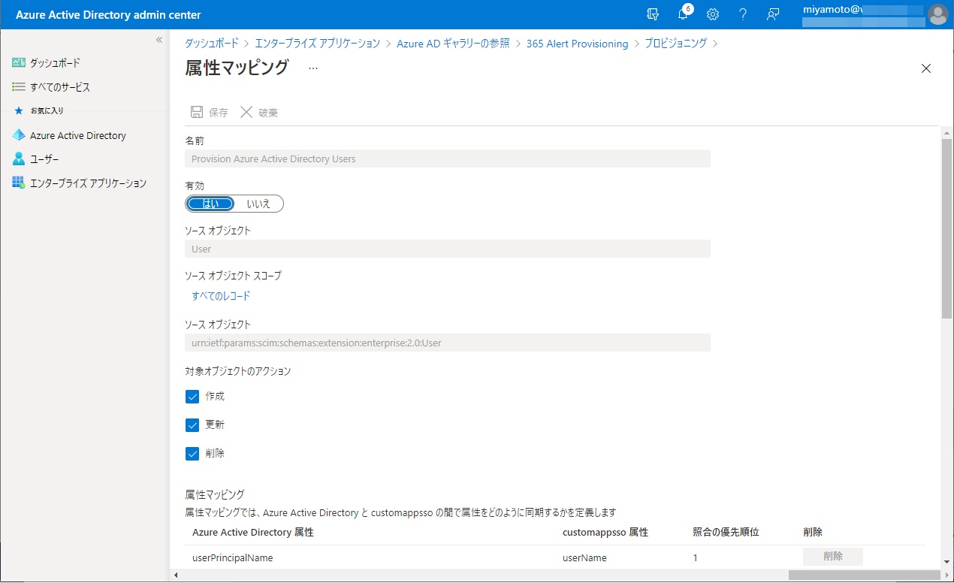Collapse the left sidebar with double chevron
Viewport: 954px width, 583px height.
(158, 40)
